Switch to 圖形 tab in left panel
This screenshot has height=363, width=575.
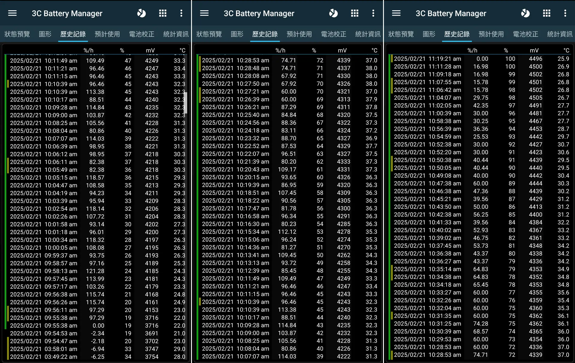(45, 34)
